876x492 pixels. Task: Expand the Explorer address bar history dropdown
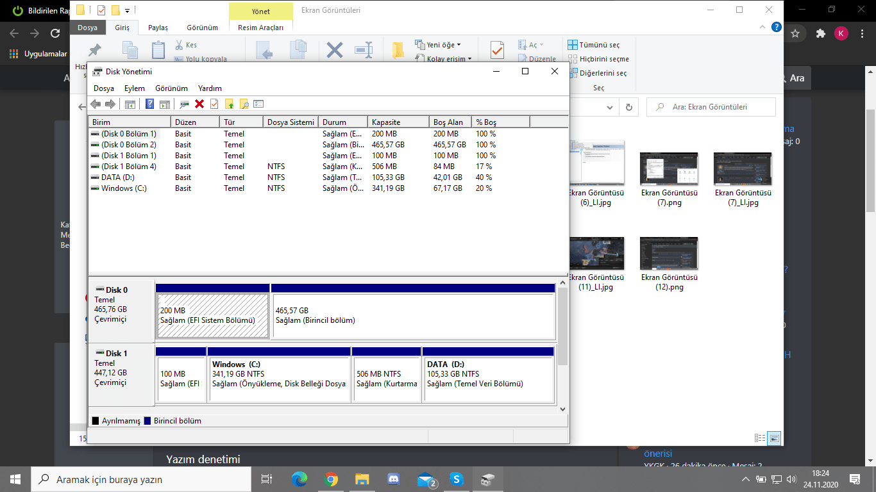tap(610, 107)
